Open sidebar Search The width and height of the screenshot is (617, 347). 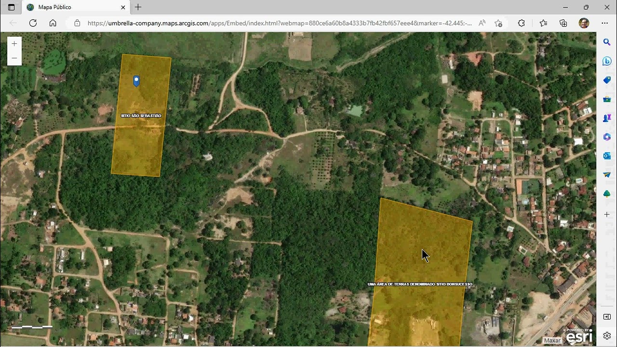tap(607, 42)
